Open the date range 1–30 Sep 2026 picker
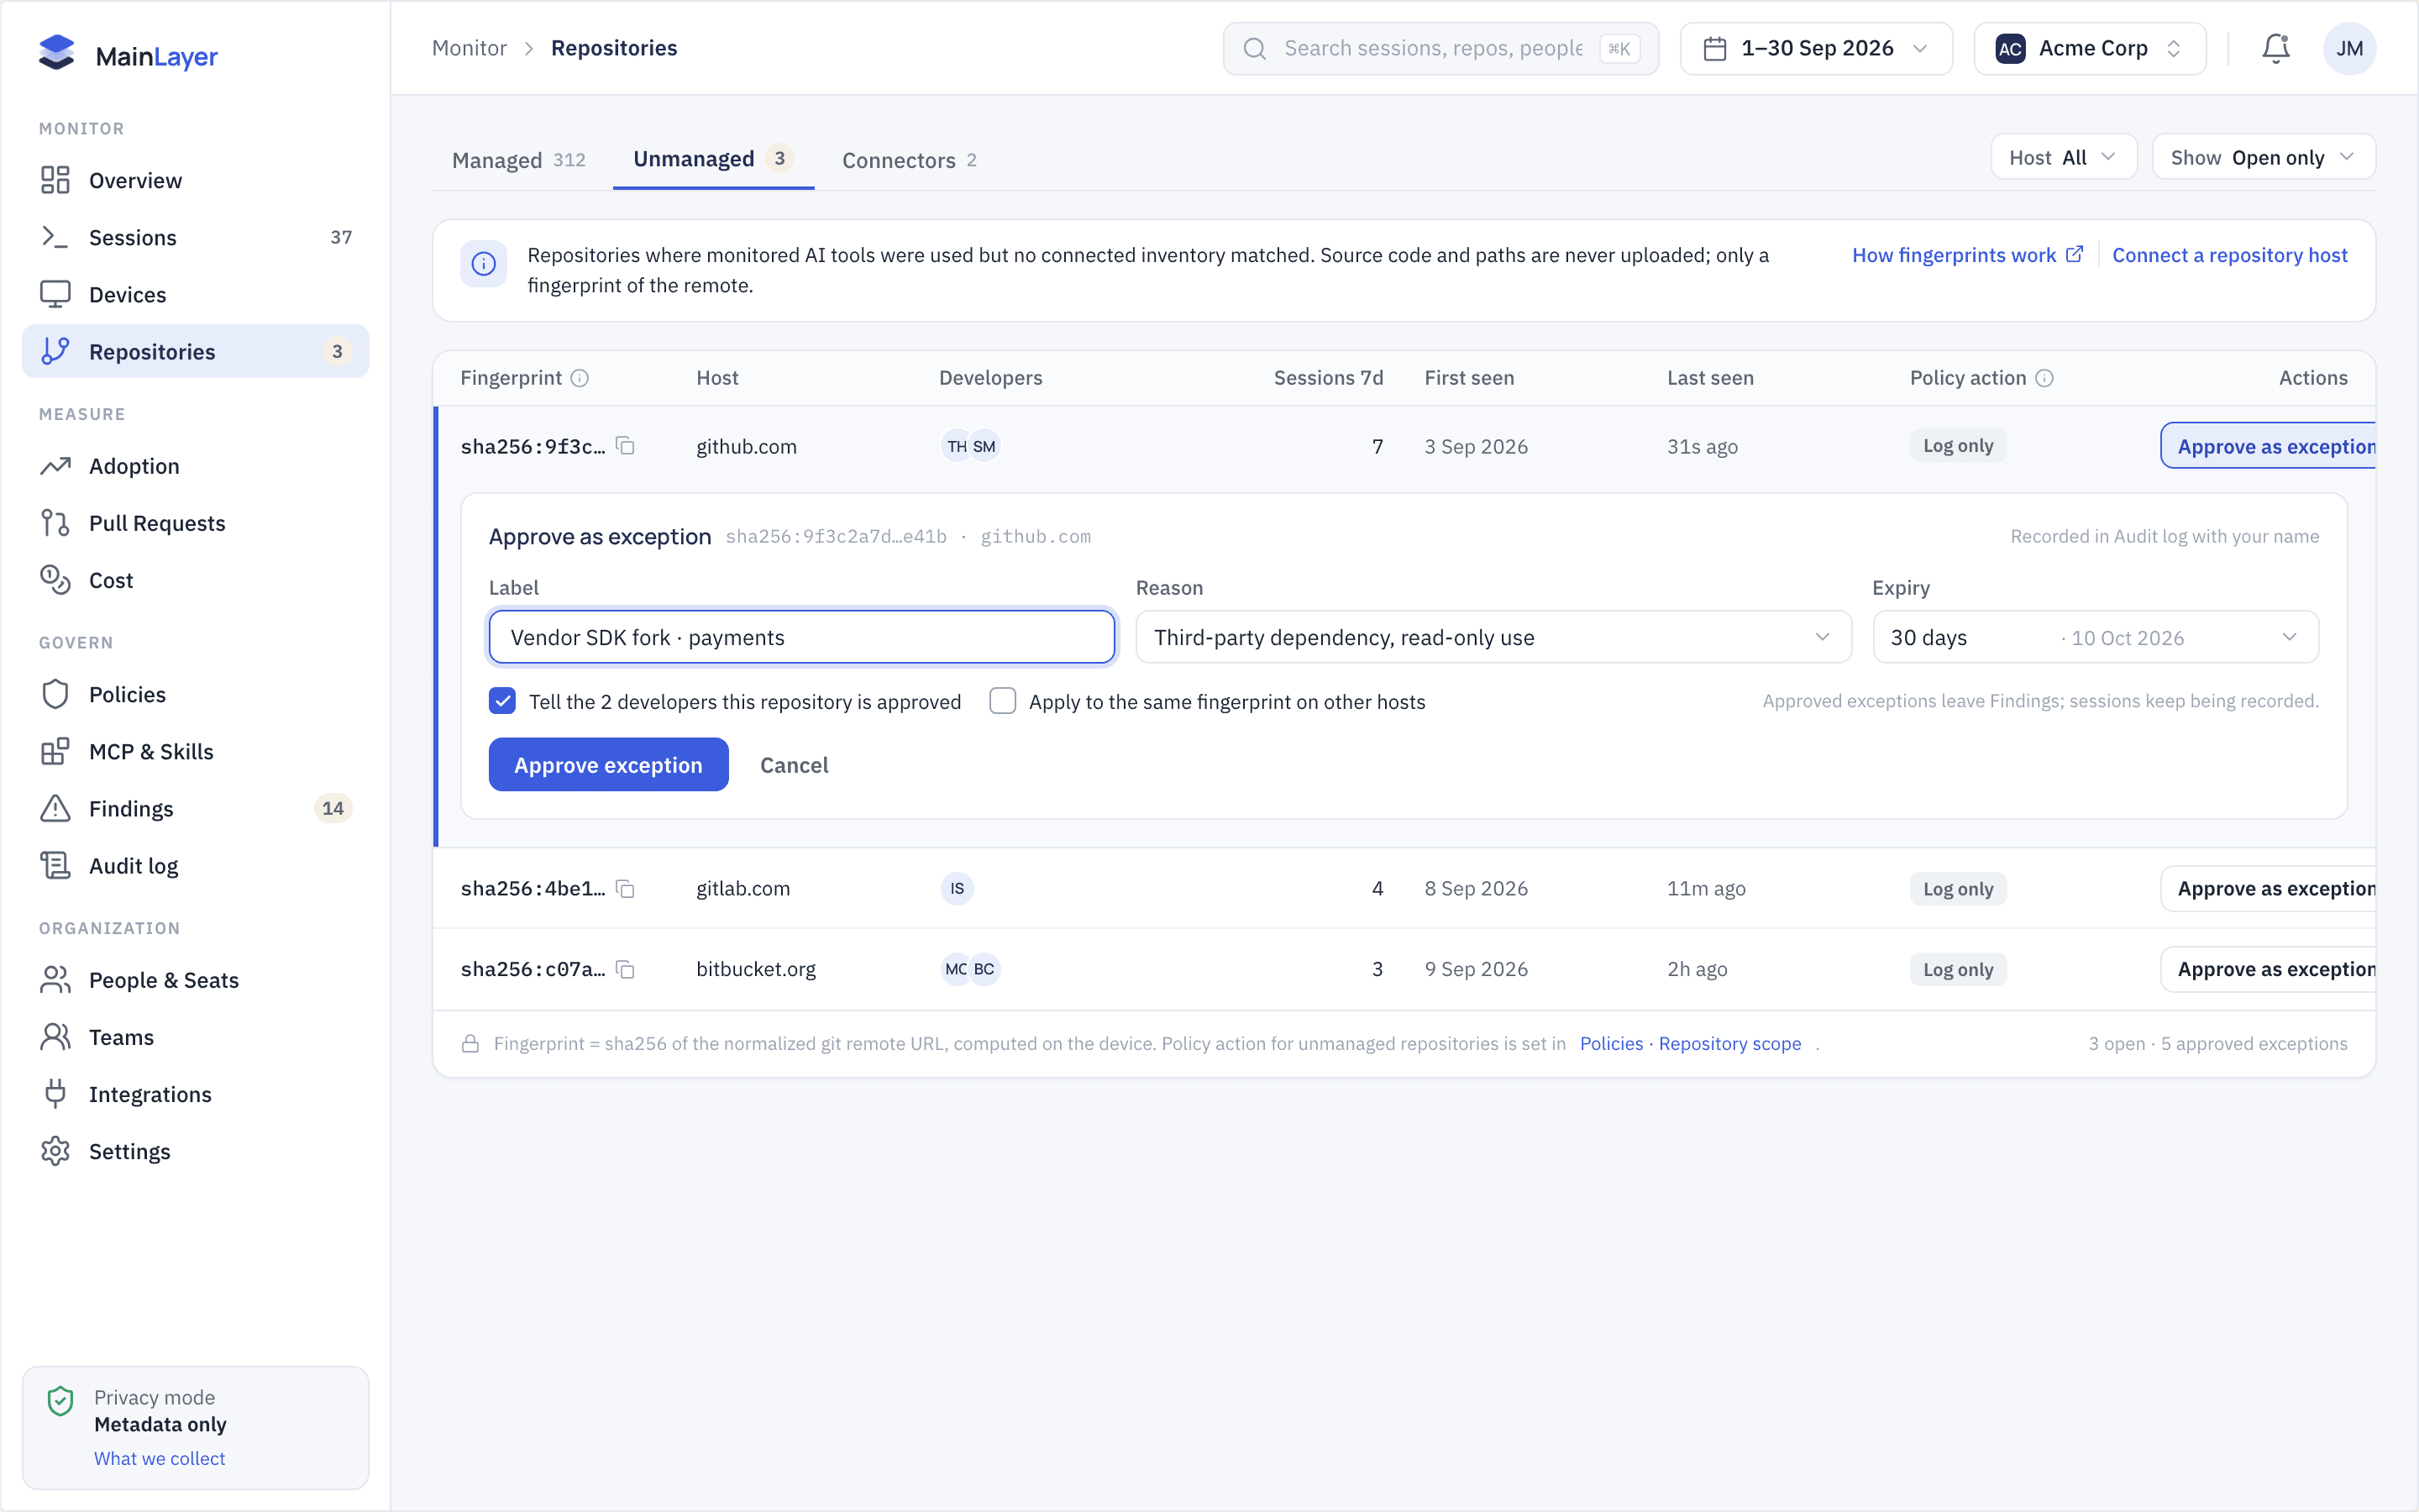 1815,48
